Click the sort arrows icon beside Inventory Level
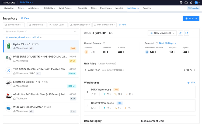This screenshot has height=126, width=202. point(7,37)
